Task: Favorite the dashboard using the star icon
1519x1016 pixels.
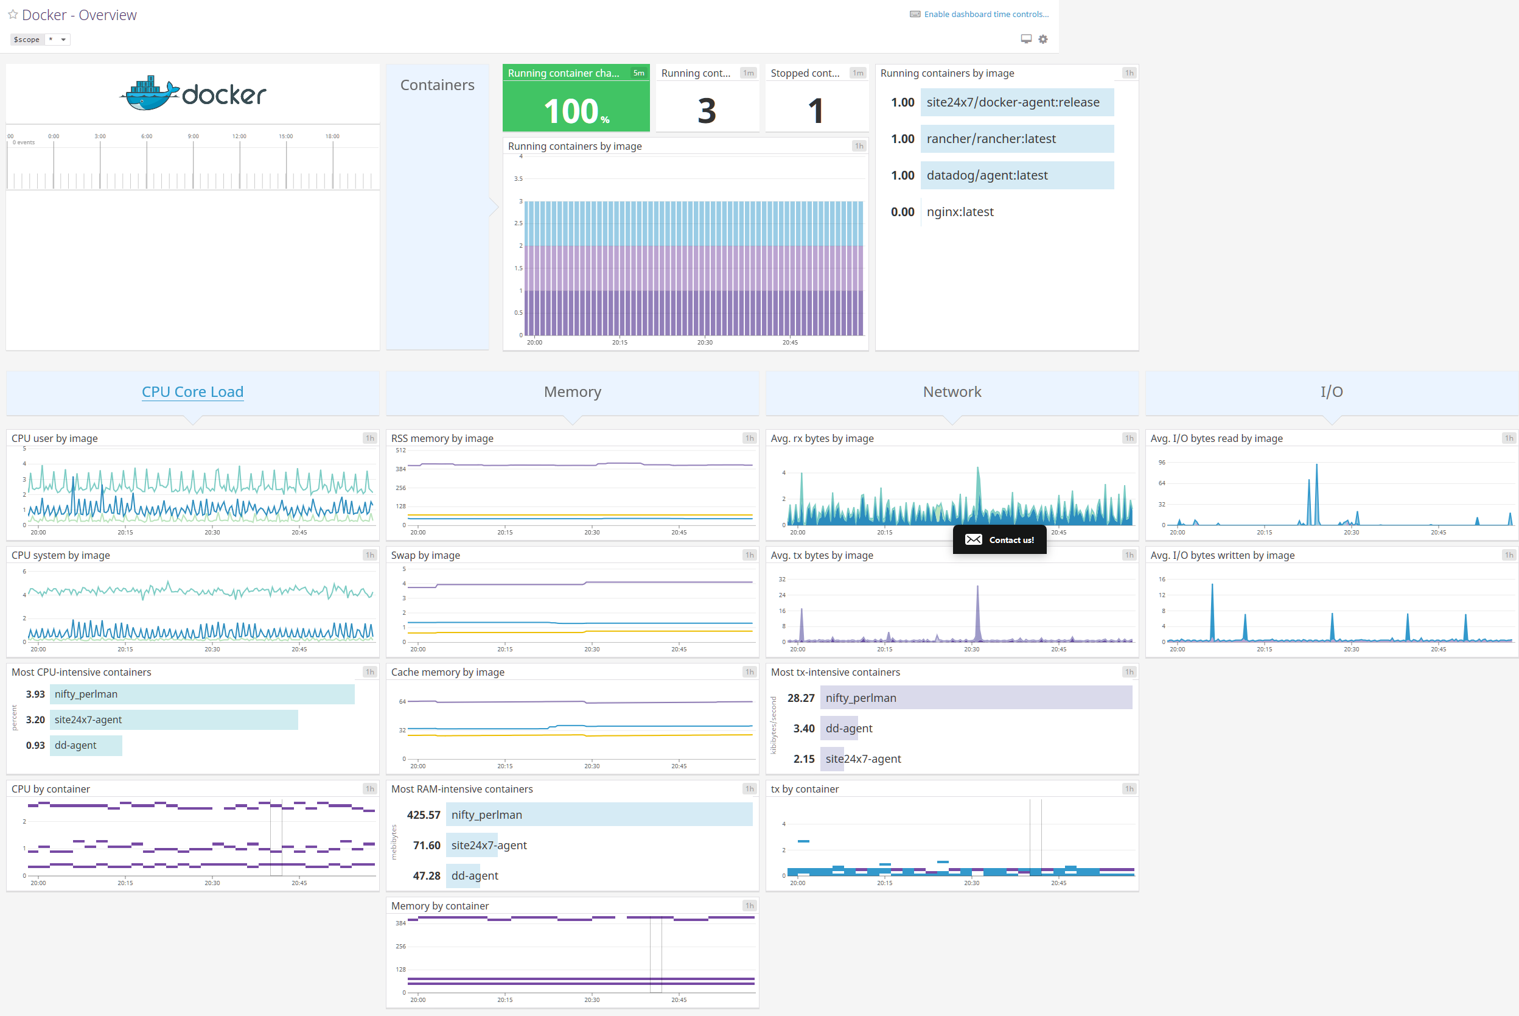Action: pos(12,14)
